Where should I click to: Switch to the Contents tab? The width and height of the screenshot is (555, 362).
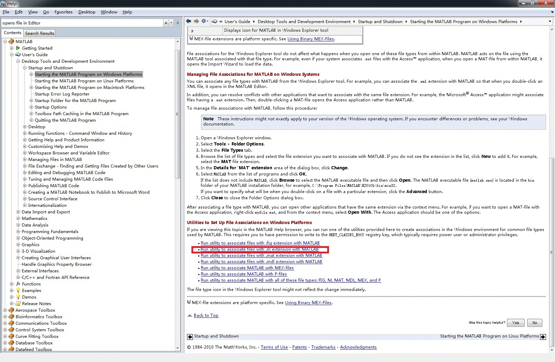(x=12, y=33)
